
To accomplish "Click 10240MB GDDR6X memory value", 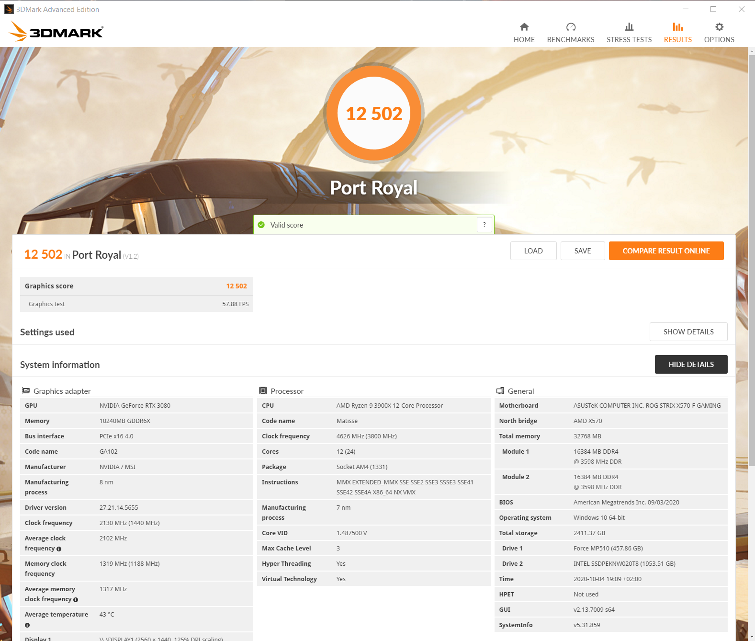I will [x=125, y=421].
